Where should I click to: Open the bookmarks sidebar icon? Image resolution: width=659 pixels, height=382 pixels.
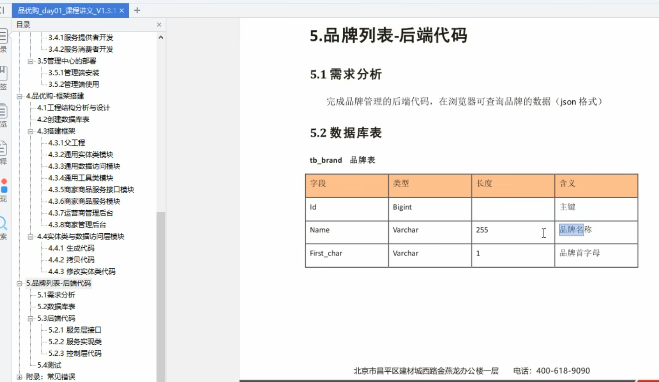tap(3, 72)
